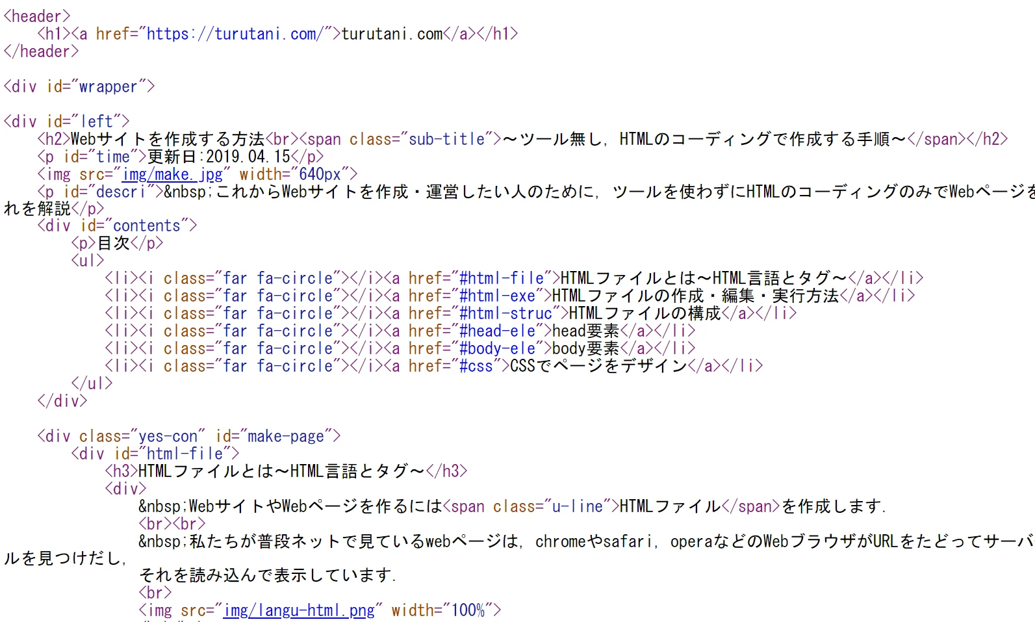Click the "sub-title" class value
The image size is (1035, 622).
point(447,139)
